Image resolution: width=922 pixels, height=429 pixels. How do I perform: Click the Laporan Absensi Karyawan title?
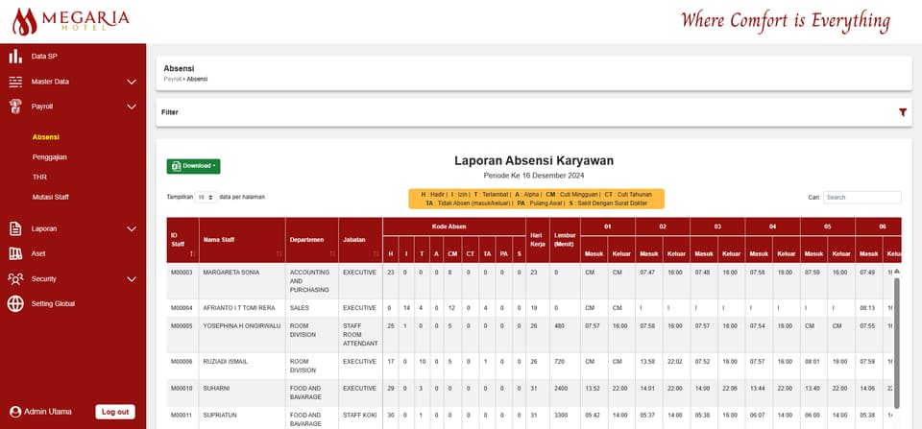point(534,161)
